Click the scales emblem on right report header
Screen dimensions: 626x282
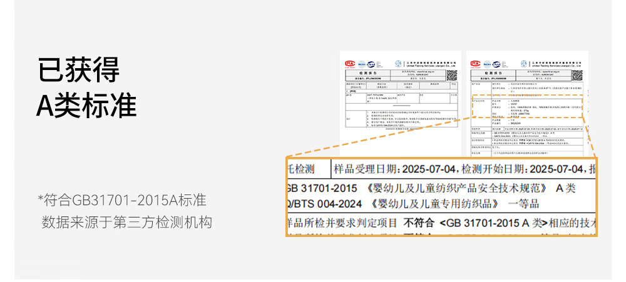pos(524,63)
